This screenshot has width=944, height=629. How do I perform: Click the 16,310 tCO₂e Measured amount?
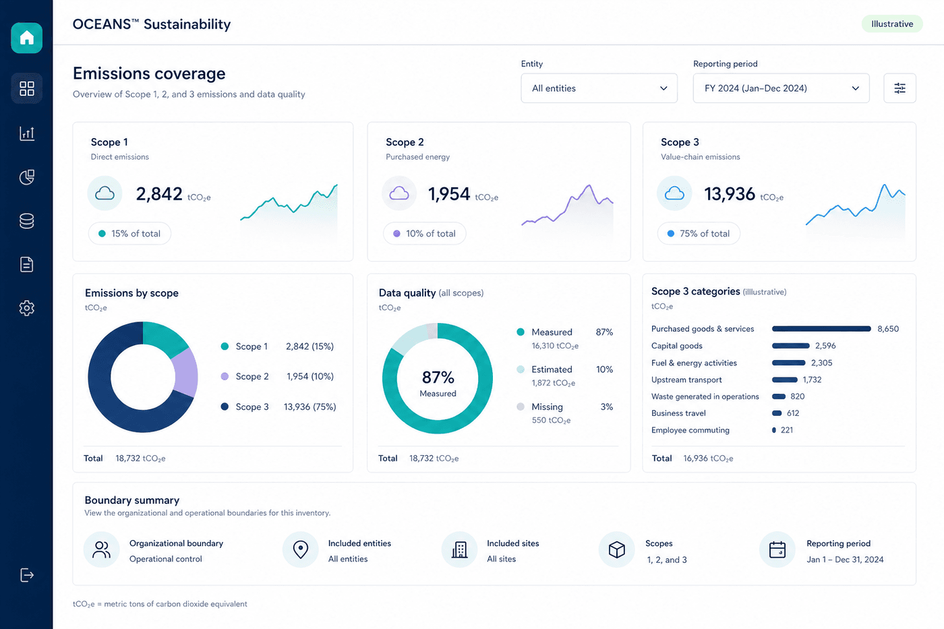[x=555, y=346]
